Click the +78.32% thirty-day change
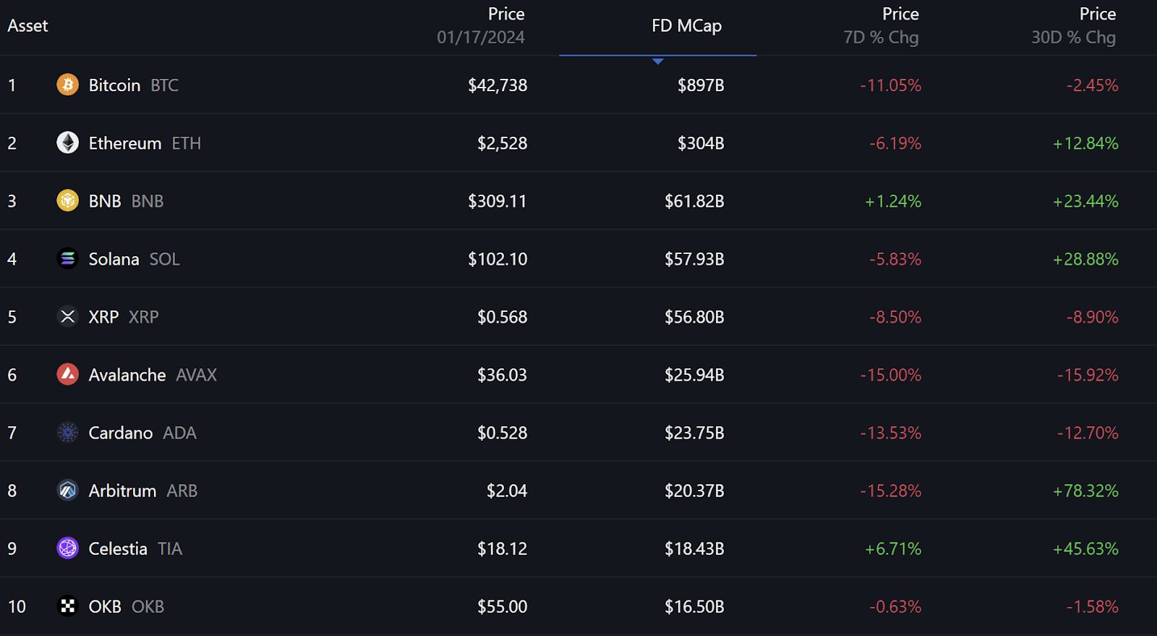 click(x=1085, y=491)
